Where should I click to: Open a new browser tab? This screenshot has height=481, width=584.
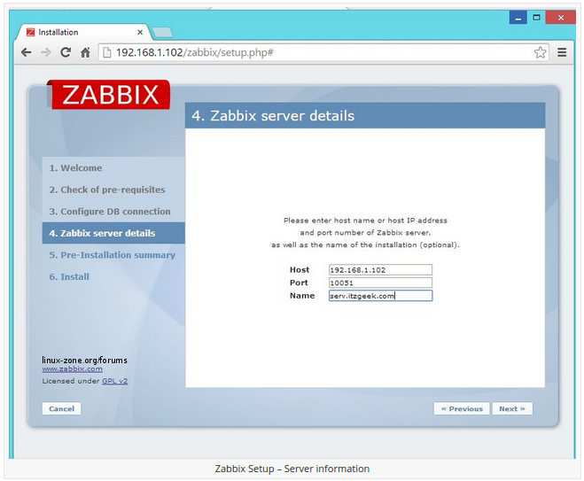(x=162, y=32)
